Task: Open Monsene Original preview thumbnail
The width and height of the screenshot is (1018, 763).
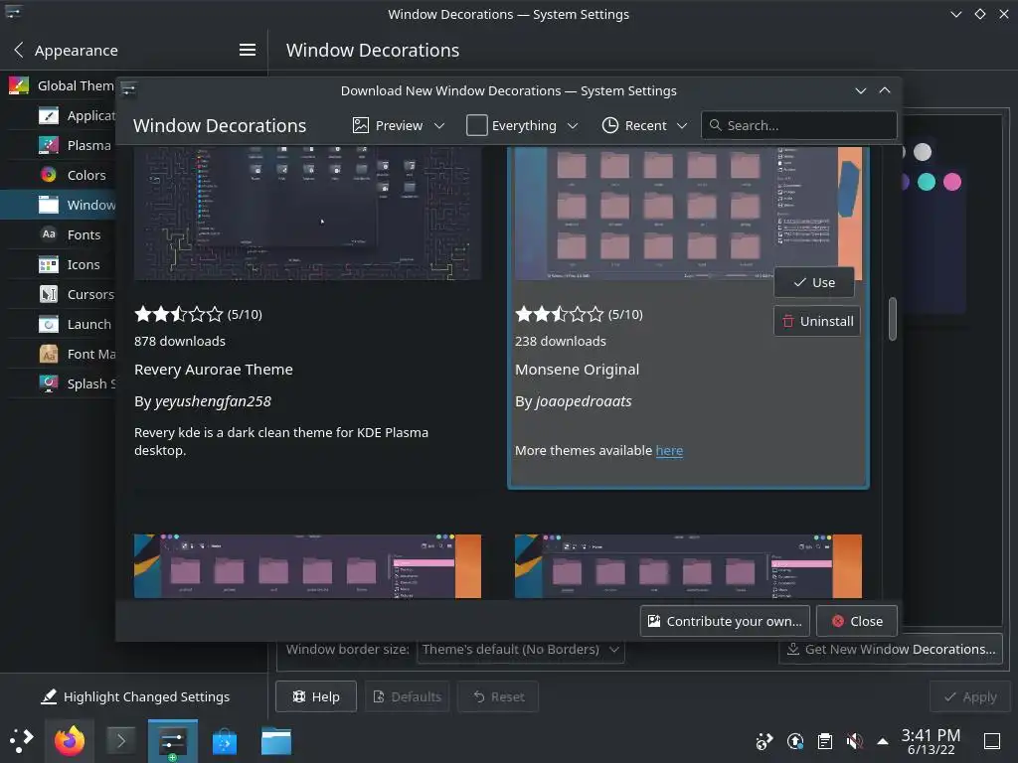Action: tap(688, 214)
